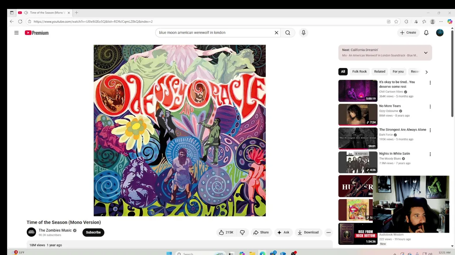The height and width of the screenshot is (255, 455).
Task: Click the Create button
Action: point(408,33)
